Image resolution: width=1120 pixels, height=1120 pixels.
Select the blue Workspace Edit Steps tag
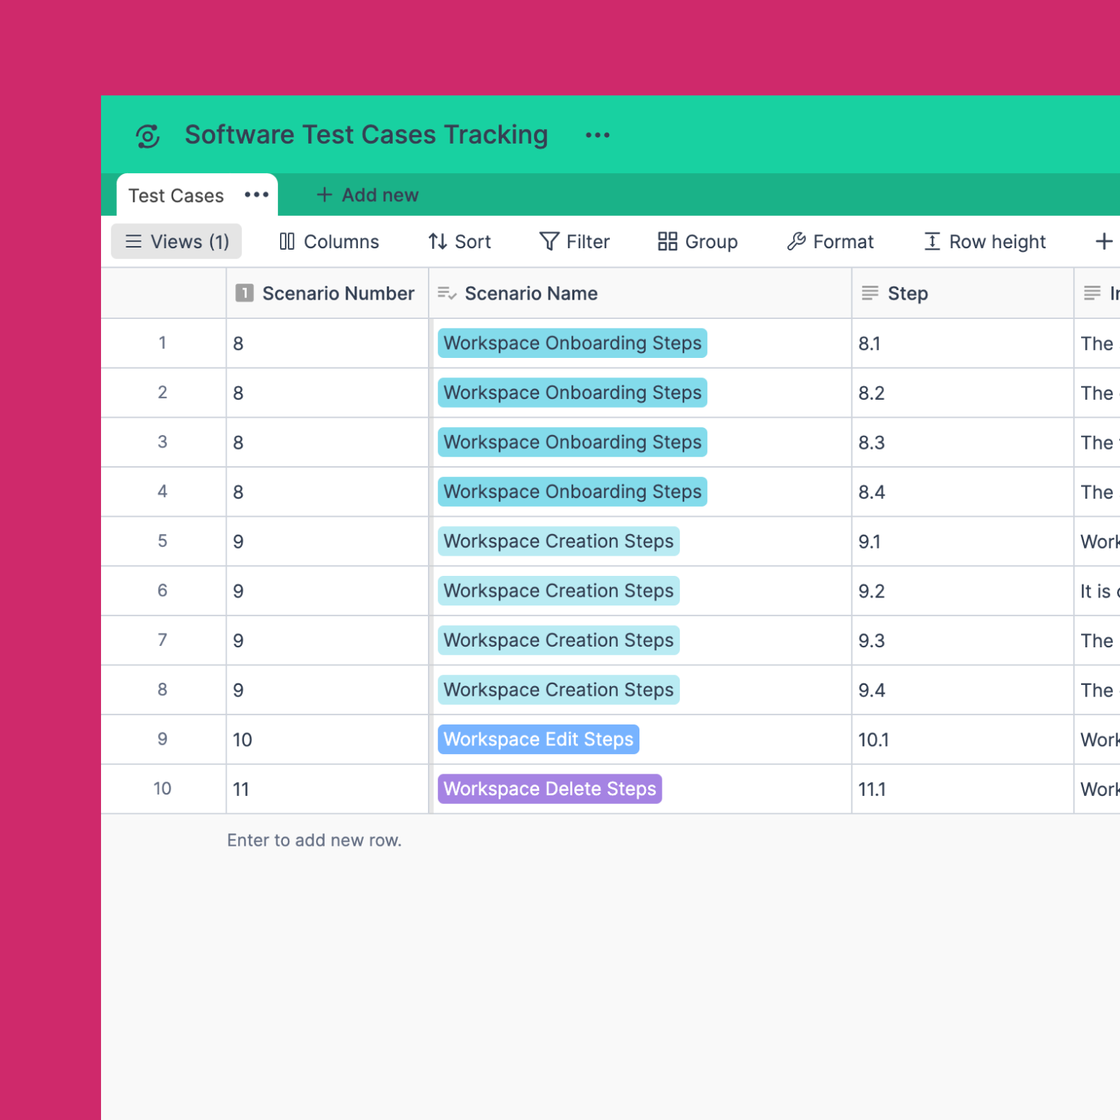(x=538, y=739)
